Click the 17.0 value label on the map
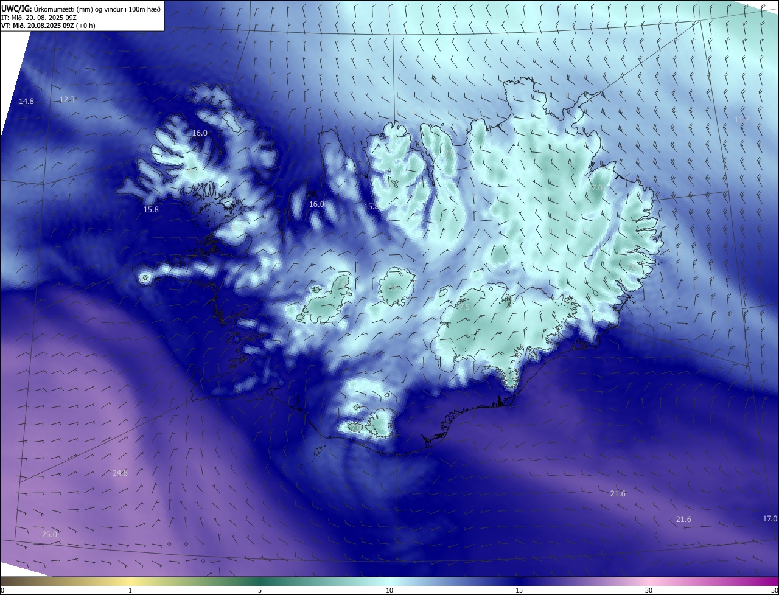 pyautogui.click(x=770, y=519)
